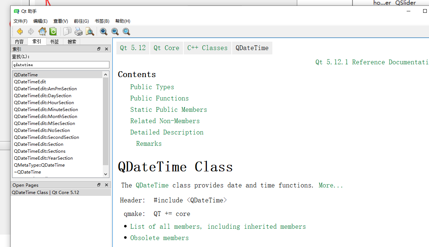Screen dimensions: 429x247
Task: Click the 查找 search input field
Action: (61, 65)
